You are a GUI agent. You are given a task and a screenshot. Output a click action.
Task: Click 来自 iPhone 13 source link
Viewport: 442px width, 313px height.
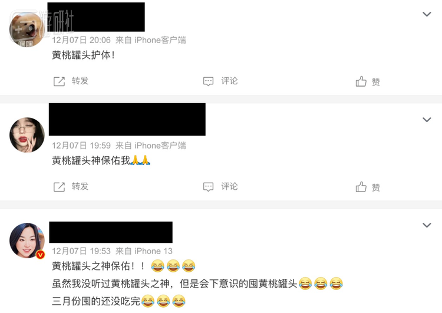[x=144, y=251]
